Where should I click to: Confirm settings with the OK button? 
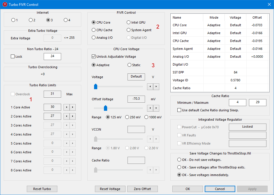tap(188, 189)
